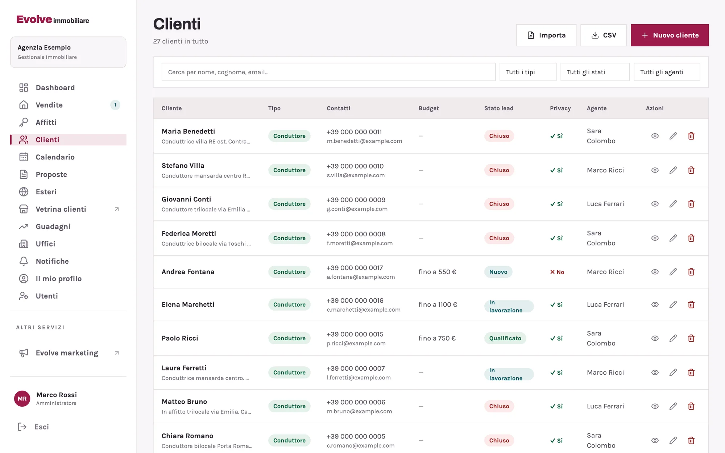Open the Notifiche page
This screenshot has width=725, height=453.
68,261
